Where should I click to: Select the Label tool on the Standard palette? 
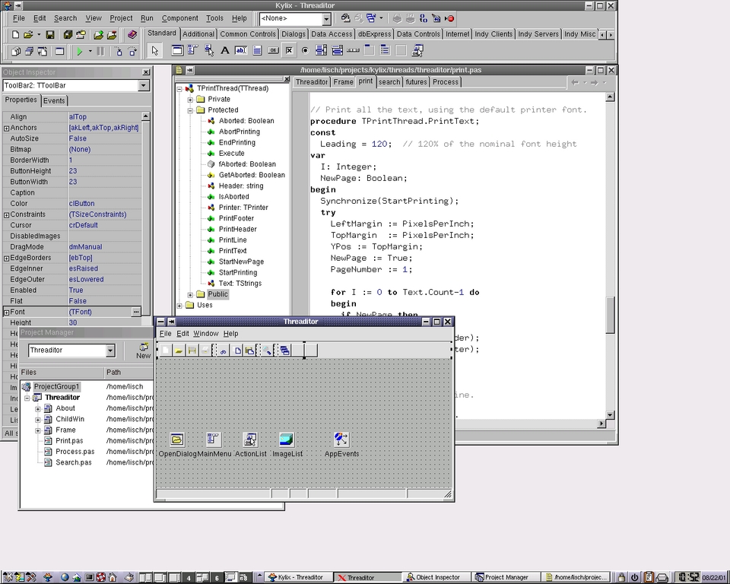click(225, 50)
